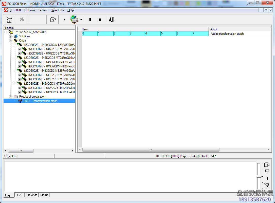Select the 0031 - Transformation graph item
This screenshot has height=203, width=275.
[41, 101]
